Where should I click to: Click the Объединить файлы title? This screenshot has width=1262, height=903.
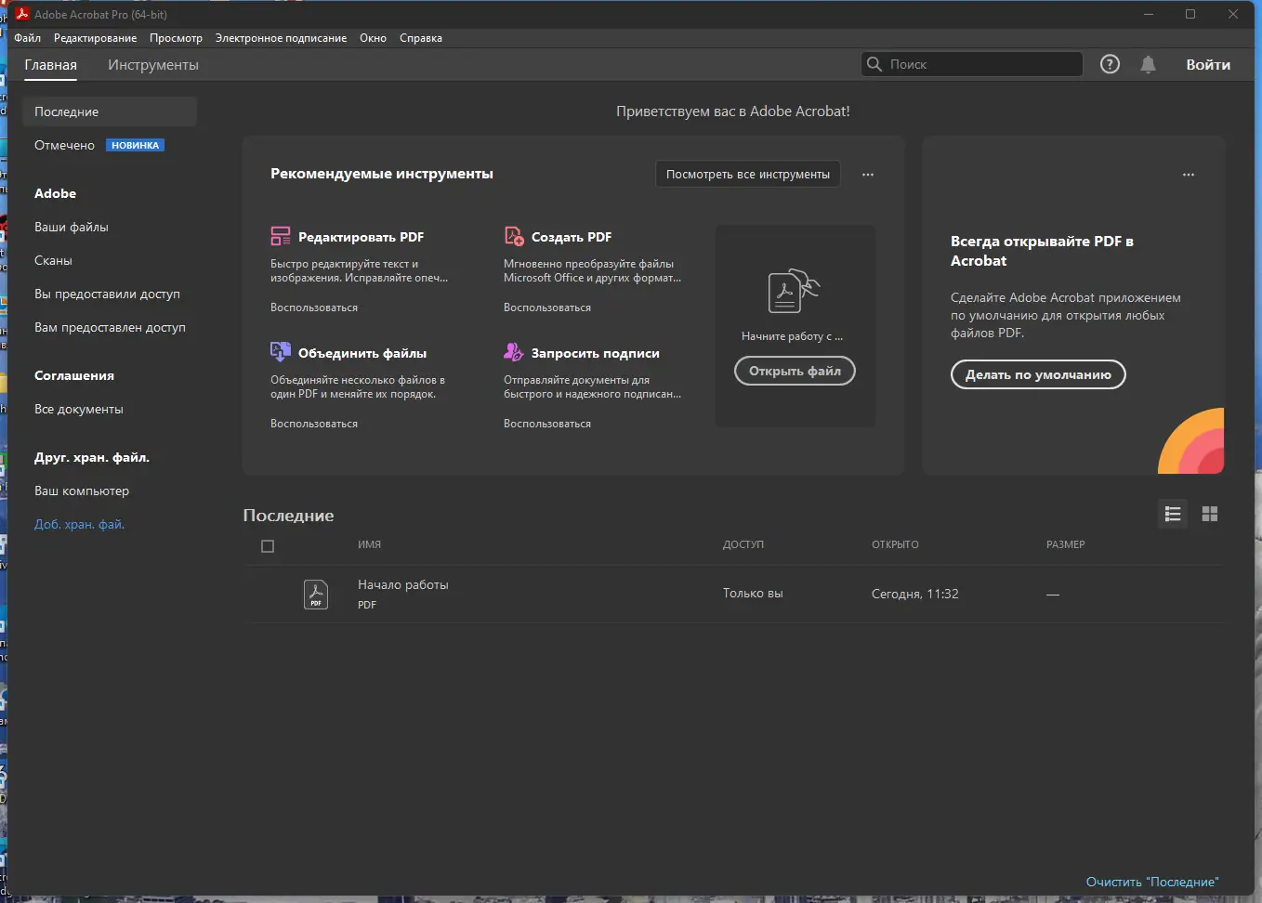[x=362, y=353]
